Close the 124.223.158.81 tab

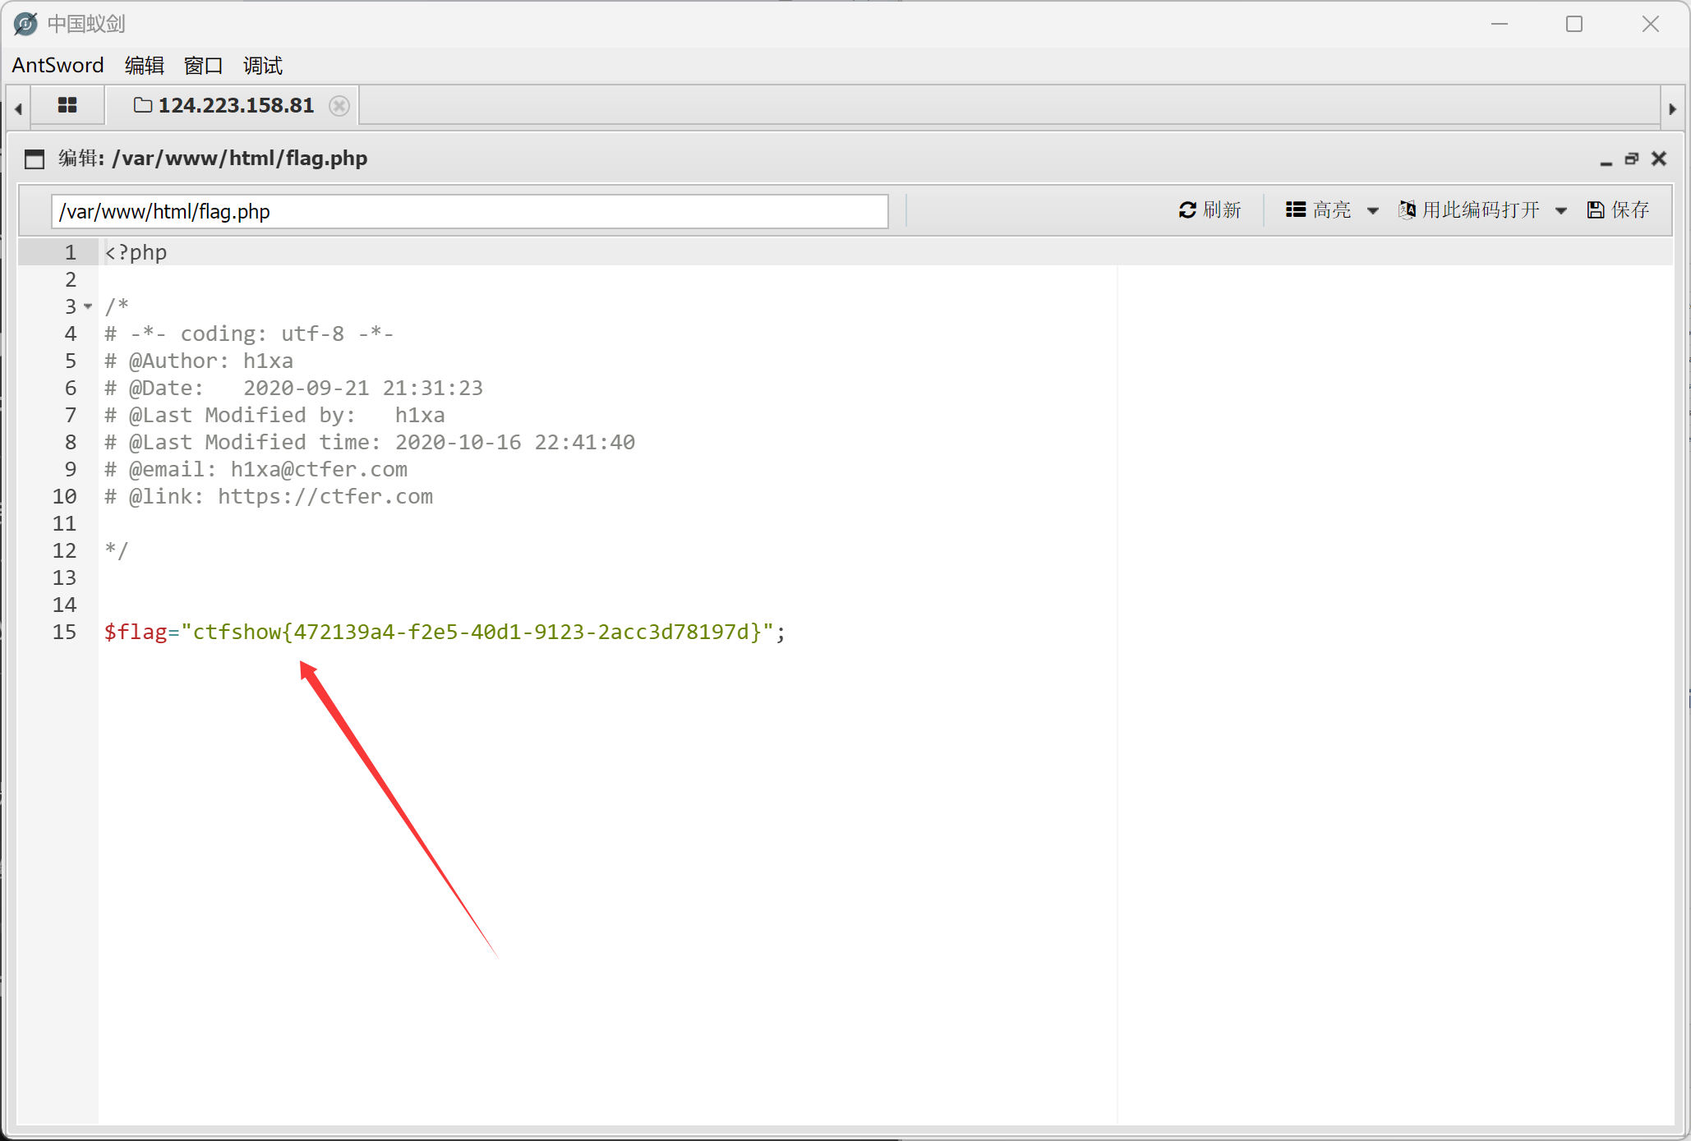(x=339, y=106)
